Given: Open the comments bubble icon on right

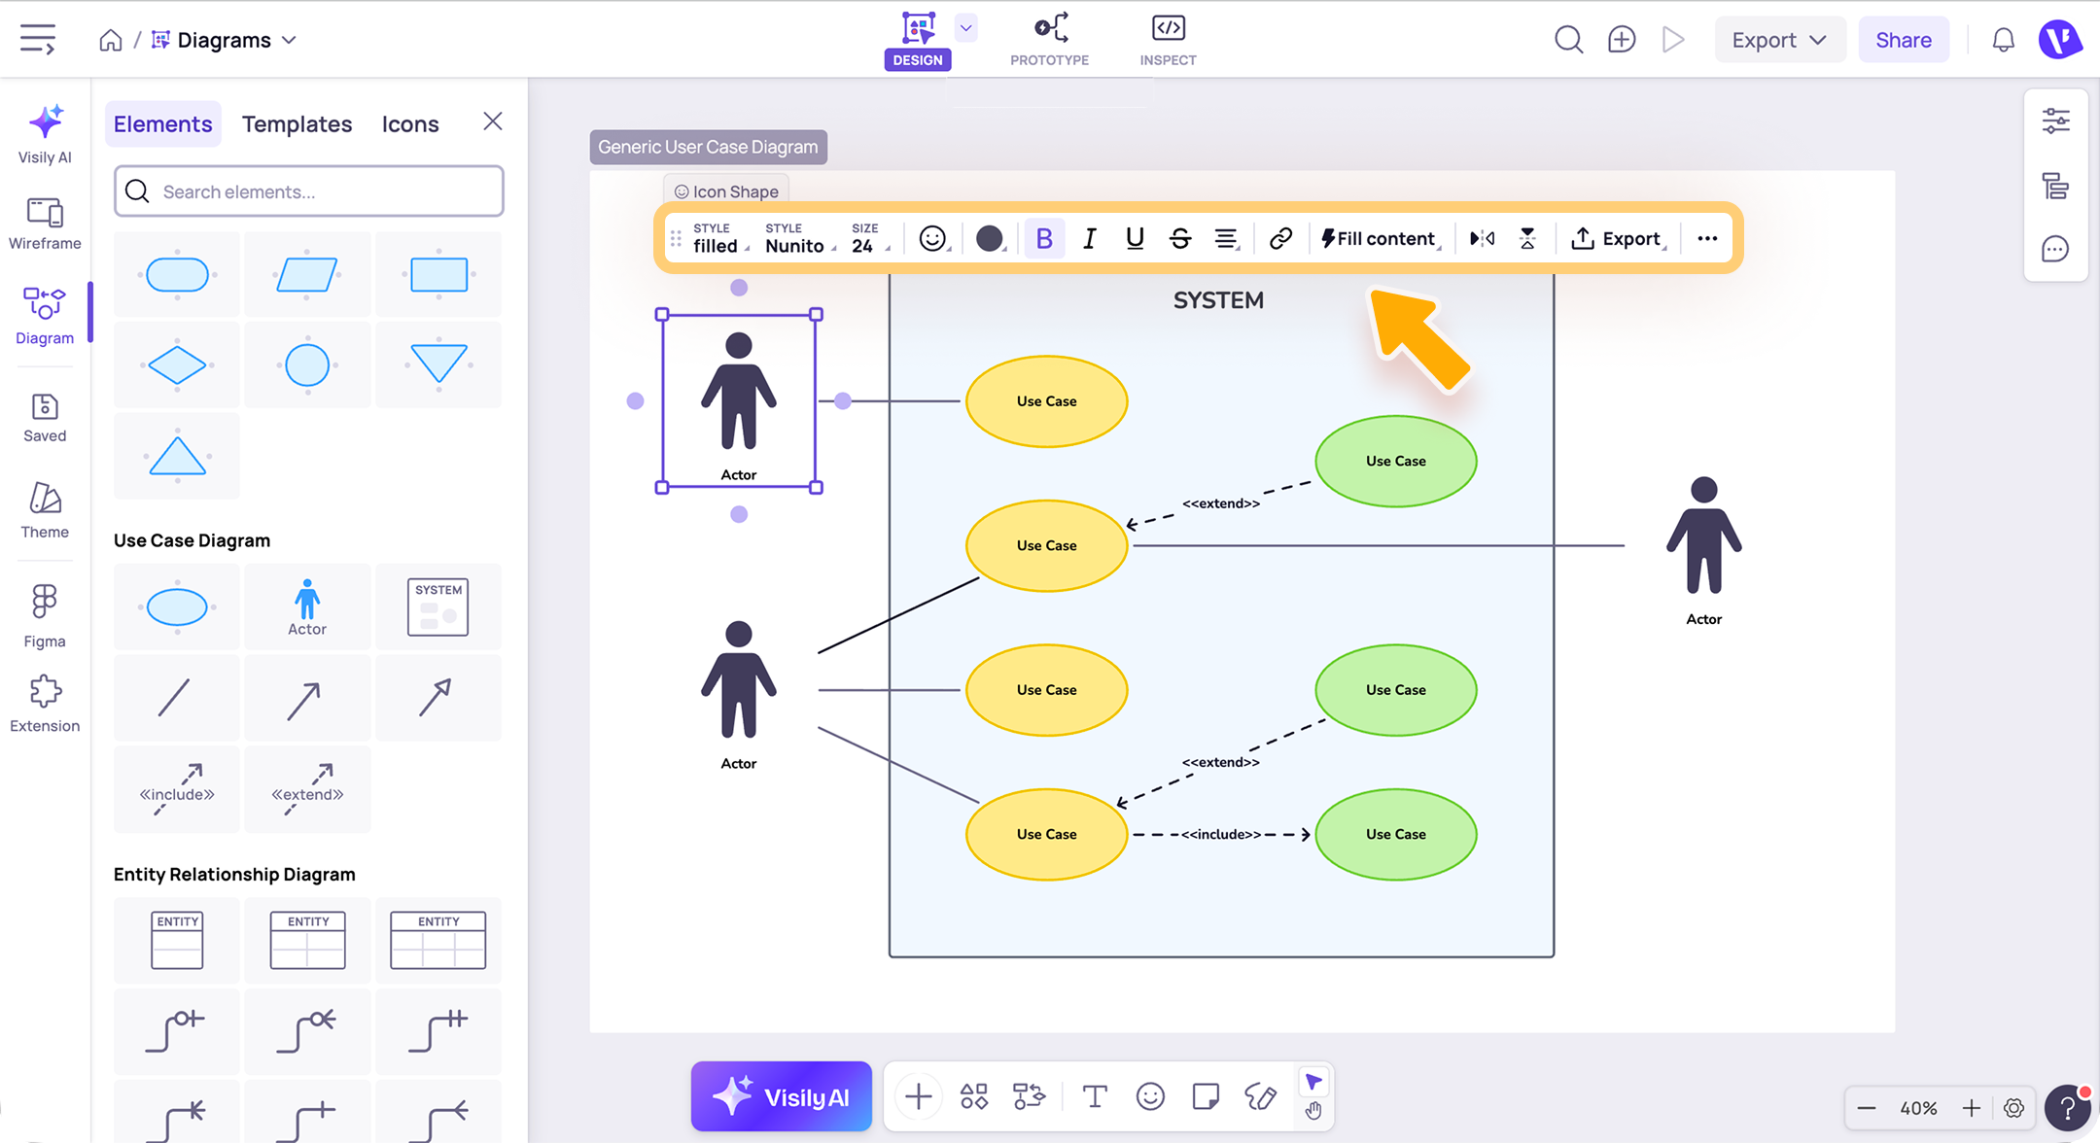Looking at the screenshot, I should click(2055, 250).
